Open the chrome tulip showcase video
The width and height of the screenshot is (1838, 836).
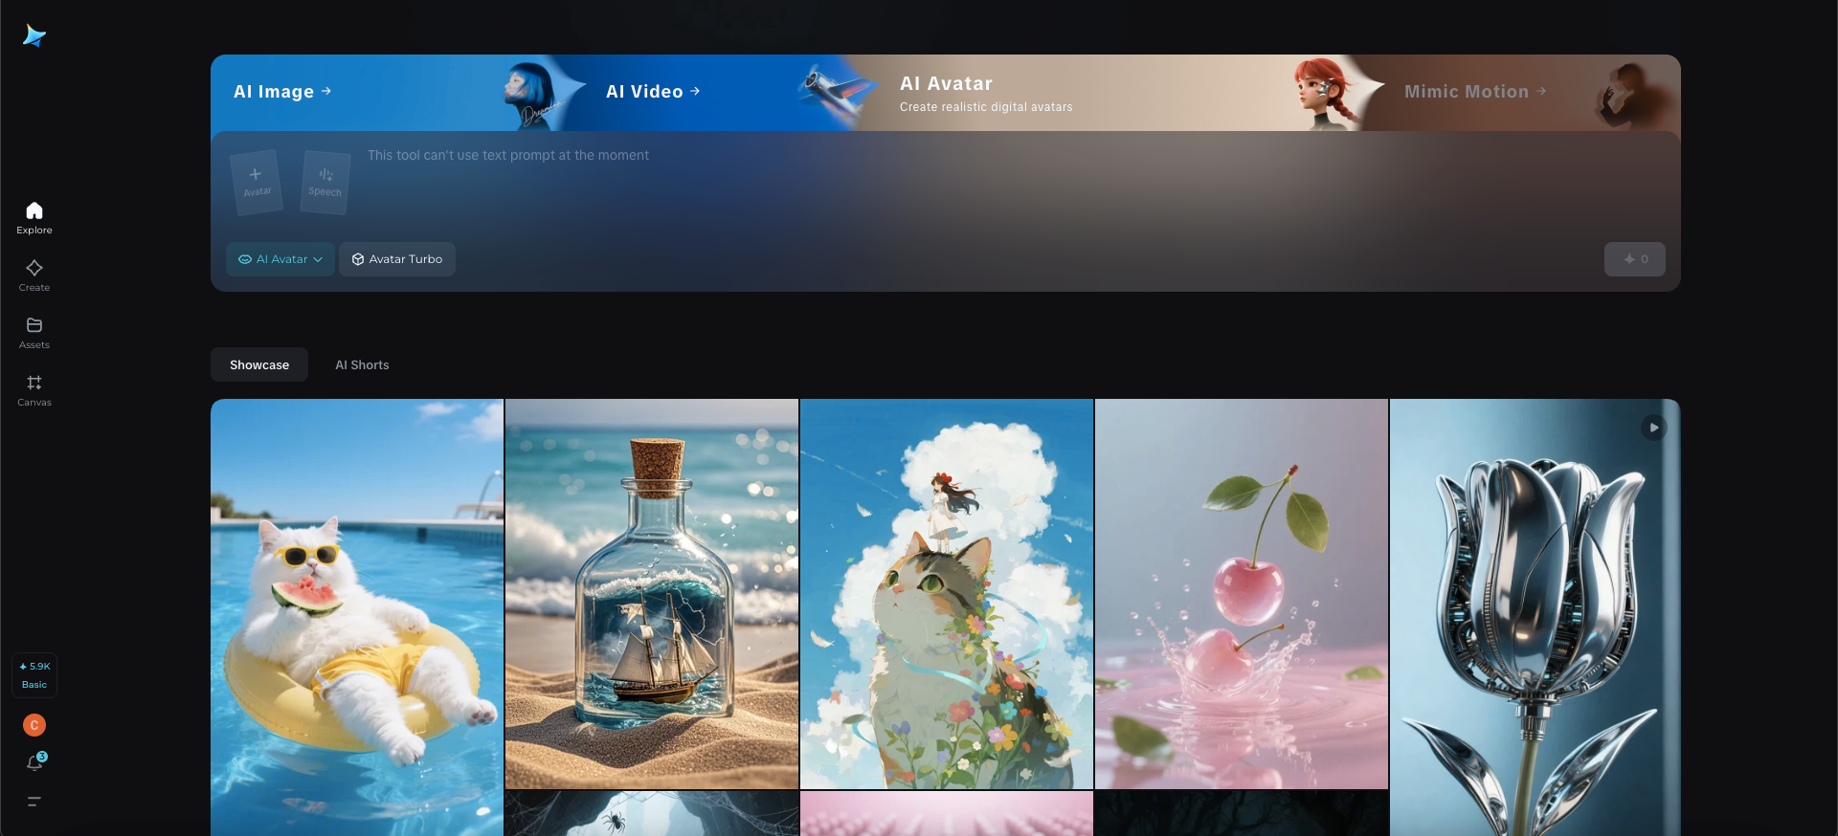click(1535, 617)
